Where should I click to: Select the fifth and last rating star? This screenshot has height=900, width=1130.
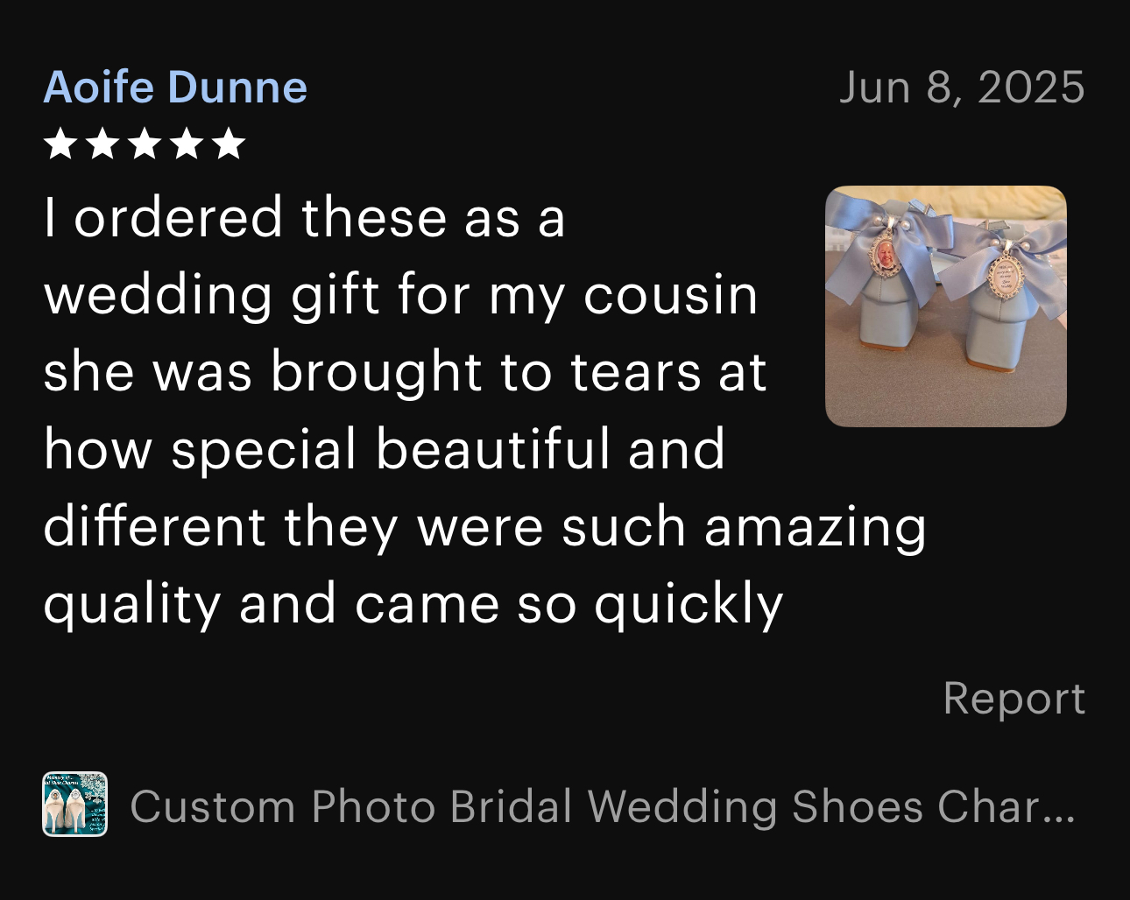[229, 144]
